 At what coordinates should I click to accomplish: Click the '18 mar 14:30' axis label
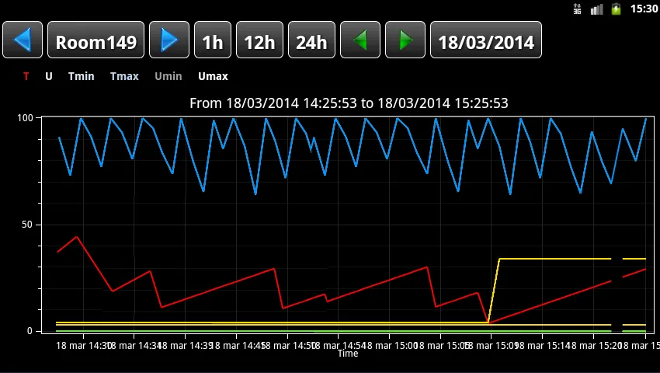[83, 346]
